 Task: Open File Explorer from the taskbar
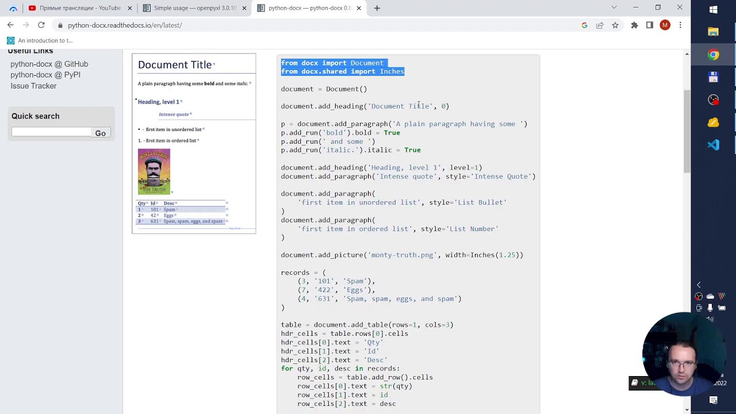click(x=714, y=32)
